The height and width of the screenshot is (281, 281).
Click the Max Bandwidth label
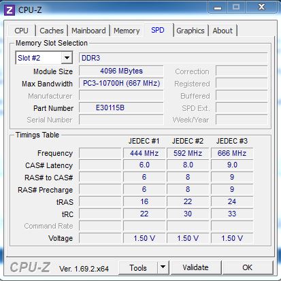tap(47, 84)
